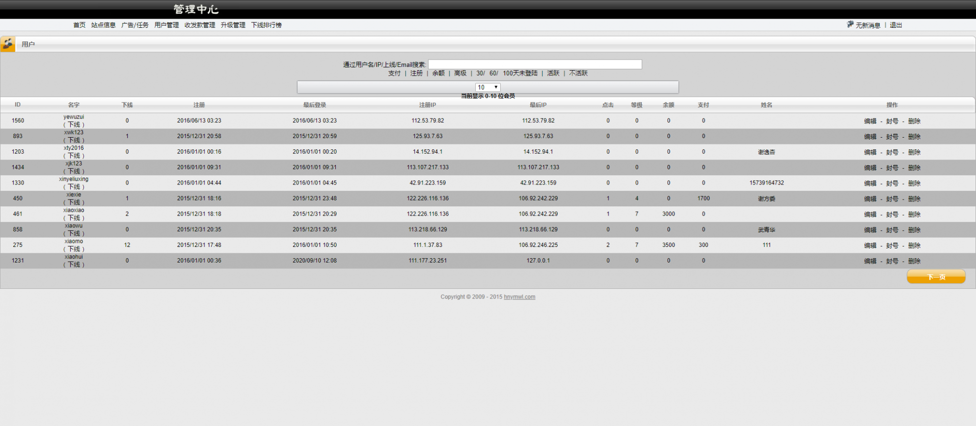This screenshot has width=976, height=426.
Task: Click 封号 for user xiexie
Action: pyautogui.click(x=892, y=199)
